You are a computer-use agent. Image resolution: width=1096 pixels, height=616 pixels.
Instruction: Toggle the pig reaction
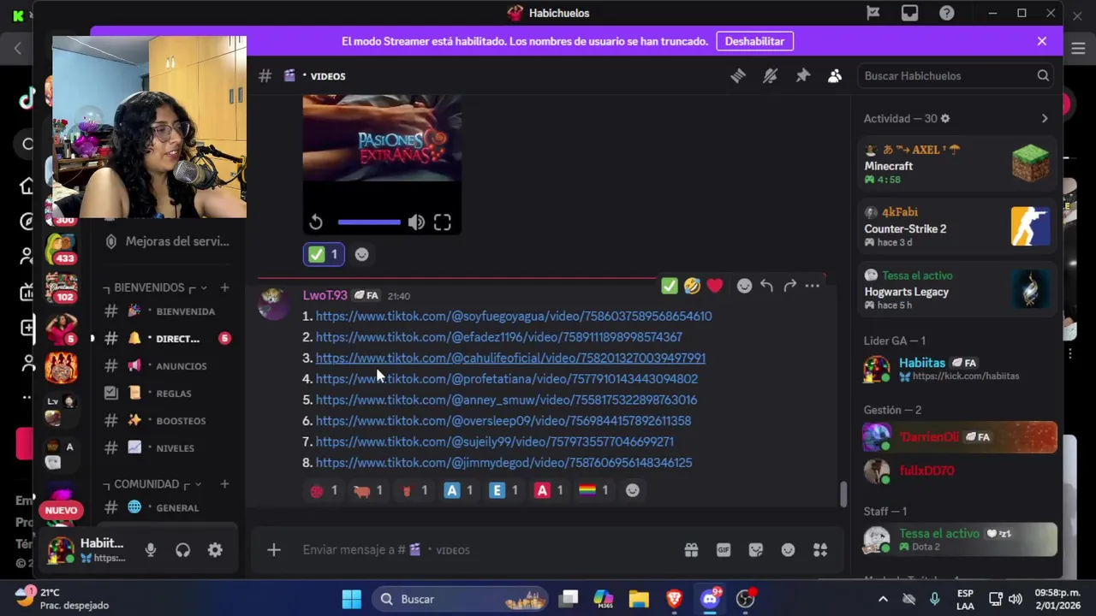tap(369, 490)
